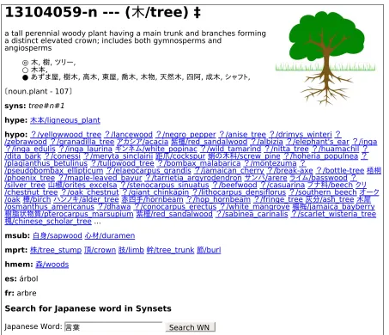The width and height of the screenshot is (389, 335).
Task: Follow the tree_trunk link
Action: (170, 250)
